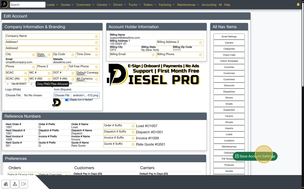Viewport: 304px width, 189px height.
Task: Open Discounts in All Nav Items
Action: click(x=229, y=85)
